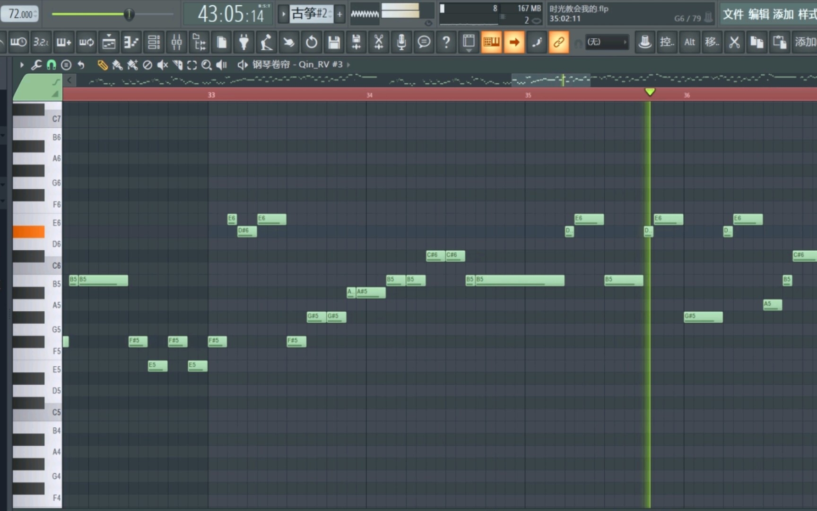This screenshot has width=817, height=511.
Task: Open the Piano roll view icon
Action: [x=131, y=43]
